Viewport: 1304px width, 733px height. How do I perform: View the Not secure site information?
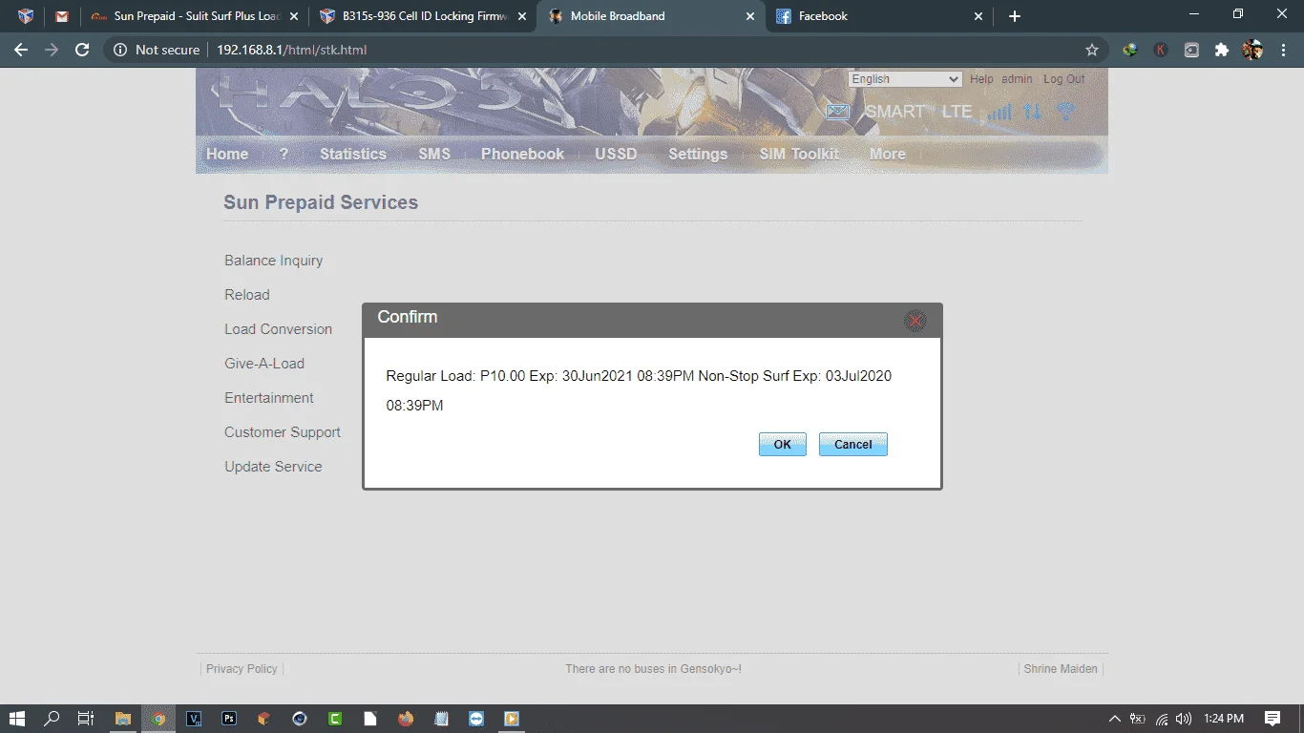click(x=157, y=50)
